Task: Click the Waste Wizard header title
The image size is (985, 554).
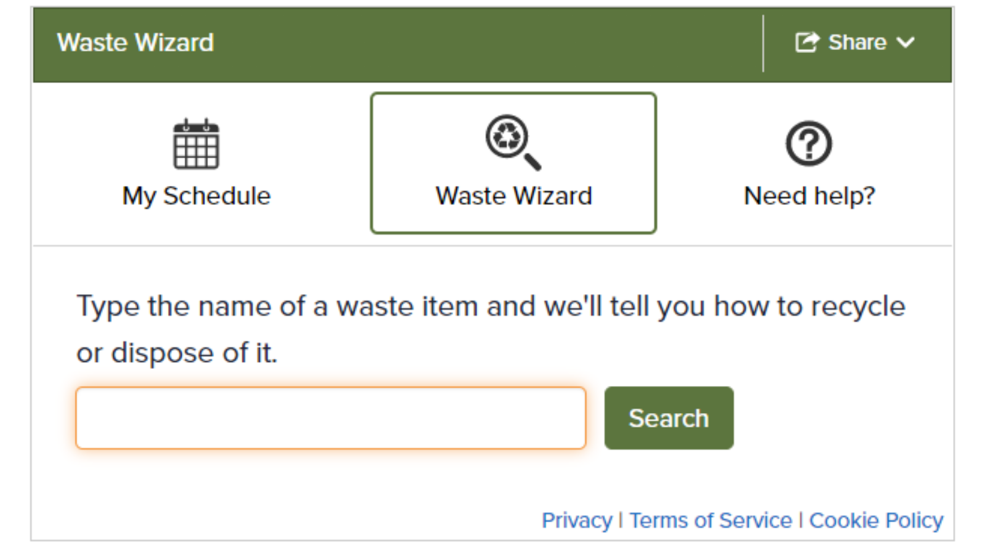Action: click(x=134, y=42)
